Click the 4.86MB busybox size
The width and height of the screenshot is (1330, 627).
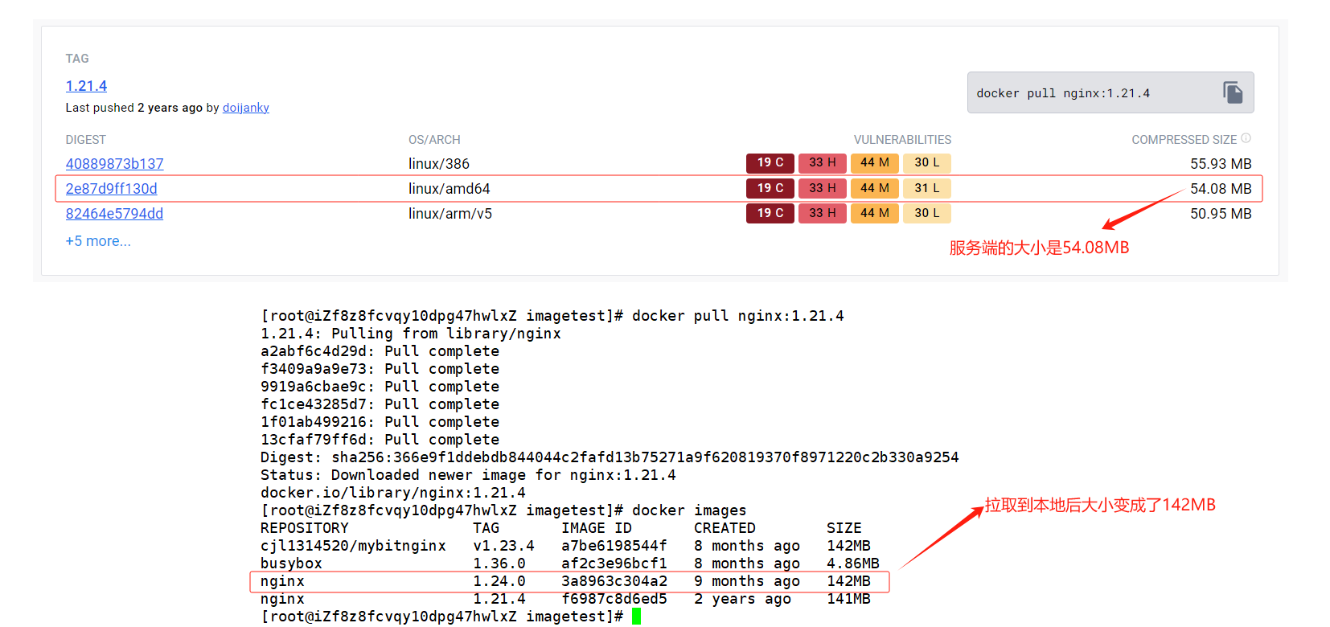pos(853,563)
